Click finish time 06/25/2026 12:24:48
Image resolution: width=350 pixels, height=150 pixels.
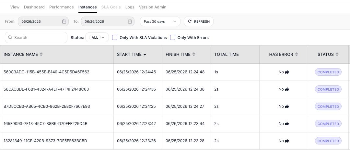click(x=185, y=72)
